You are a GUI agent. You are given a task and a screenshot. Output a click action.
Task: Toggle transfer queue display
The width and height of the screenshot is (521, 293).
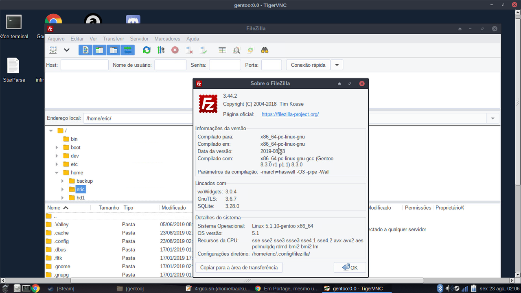click(128, 50)
